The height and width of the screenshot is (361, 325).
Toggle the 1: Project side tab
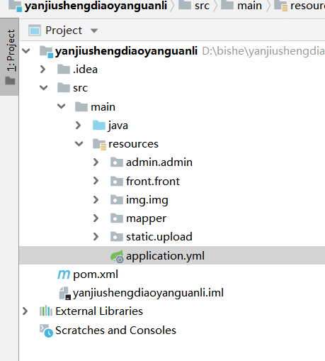click(x=9, y=57)
